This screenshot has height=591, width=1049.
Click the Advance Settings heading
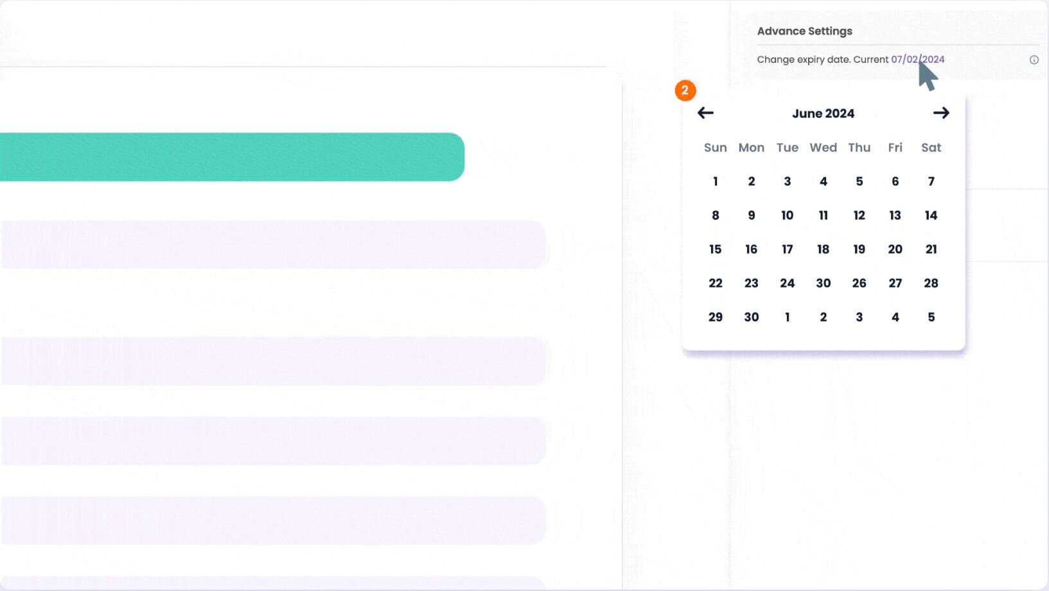pos(805,31)
